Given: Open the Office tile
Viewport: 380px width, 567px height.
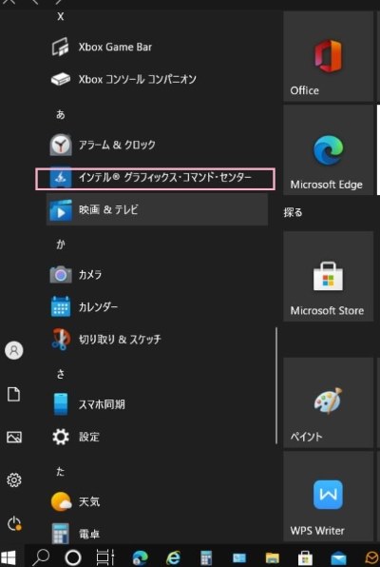Looking at the screenshot, I should (328, 56).
